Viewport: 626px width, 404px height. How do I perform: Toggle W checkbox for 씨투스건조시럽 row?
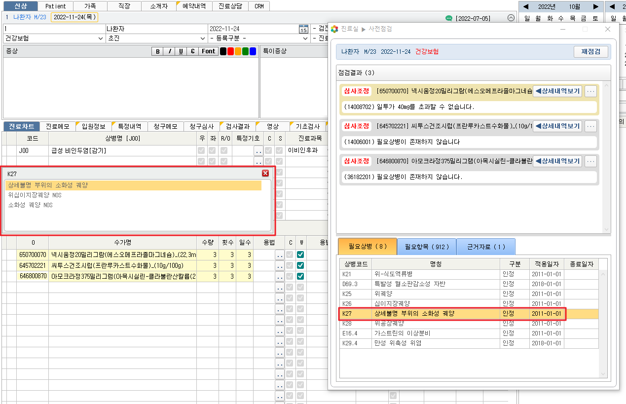click(300, 265)
